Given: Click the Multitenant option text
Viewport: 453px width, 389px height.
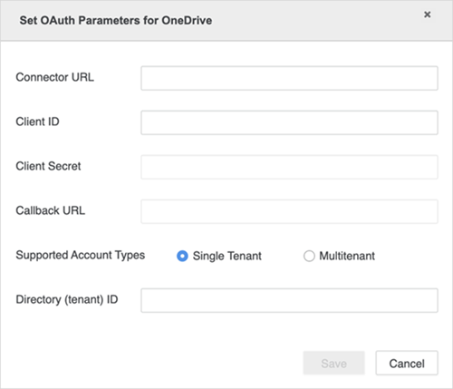Looking at the screenshot, I should click(347, 256).
